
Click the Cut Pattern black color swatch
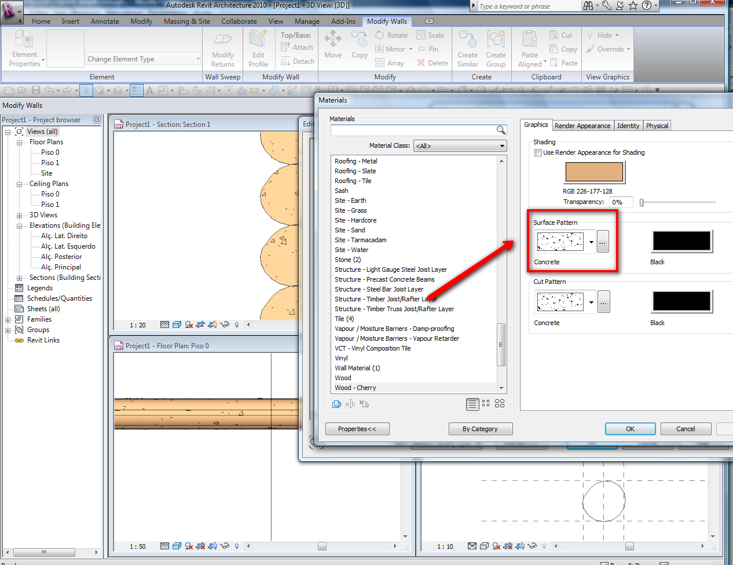pos(681,301)
